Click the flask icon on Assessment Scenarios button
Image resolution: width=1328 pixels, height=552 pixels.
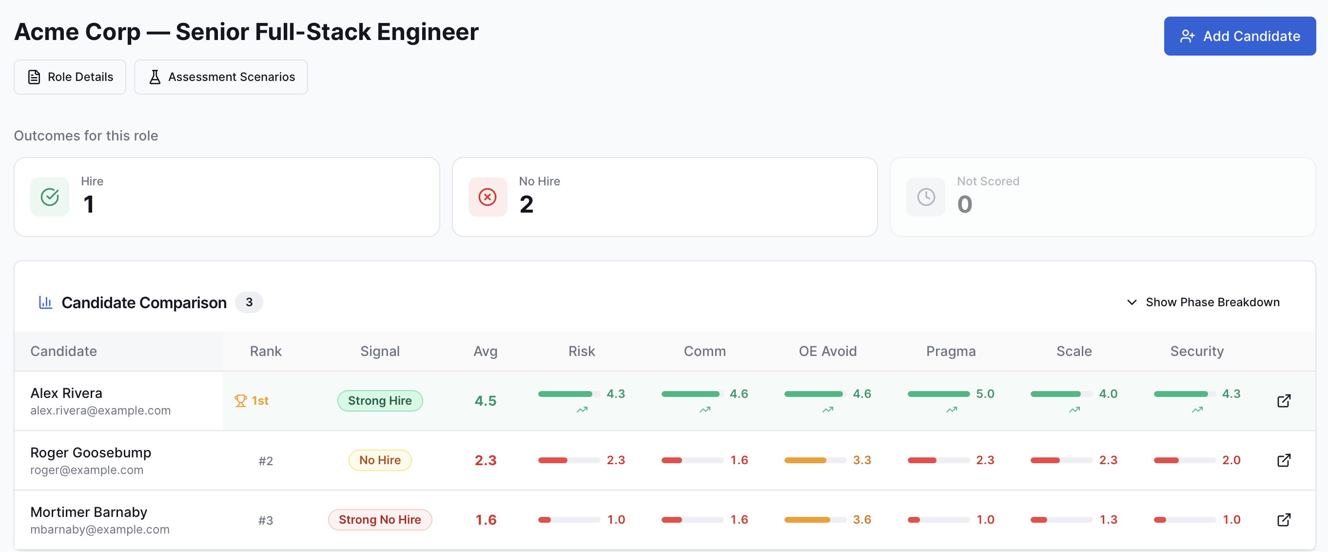[155, 77]
